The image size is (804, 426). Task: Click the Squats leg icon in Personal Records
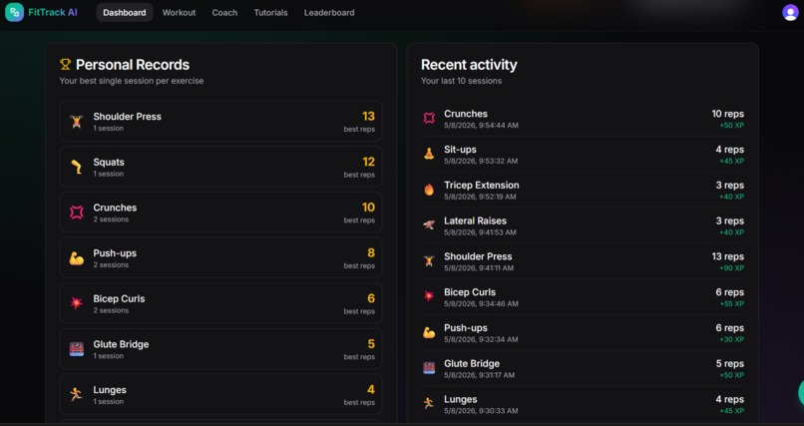(x=77, y=168)
